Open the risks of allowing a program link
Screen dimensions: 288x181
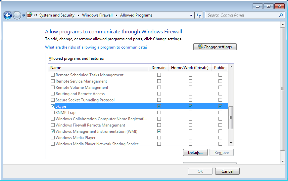tap(96, 47)
